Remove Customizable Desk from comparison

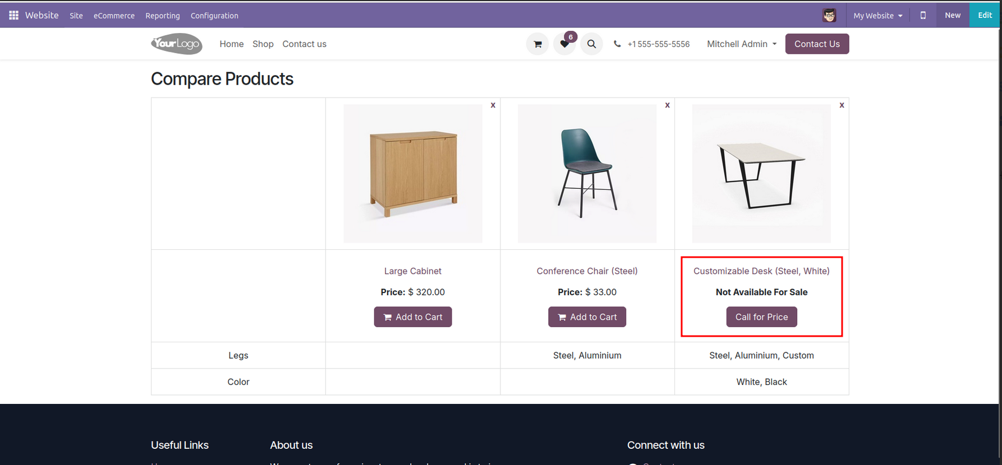click(x=842, y=105)
